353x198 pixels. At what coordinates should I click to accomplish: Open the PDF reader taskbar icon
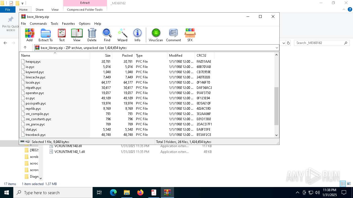pos(154,193)
